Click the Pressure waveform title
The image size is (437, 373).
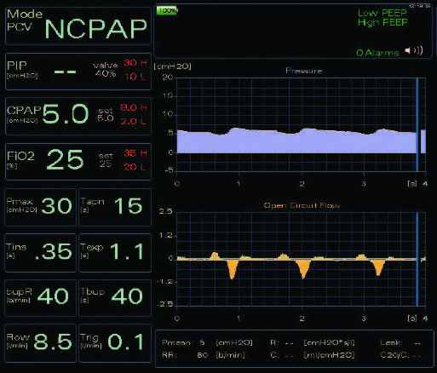304,71
